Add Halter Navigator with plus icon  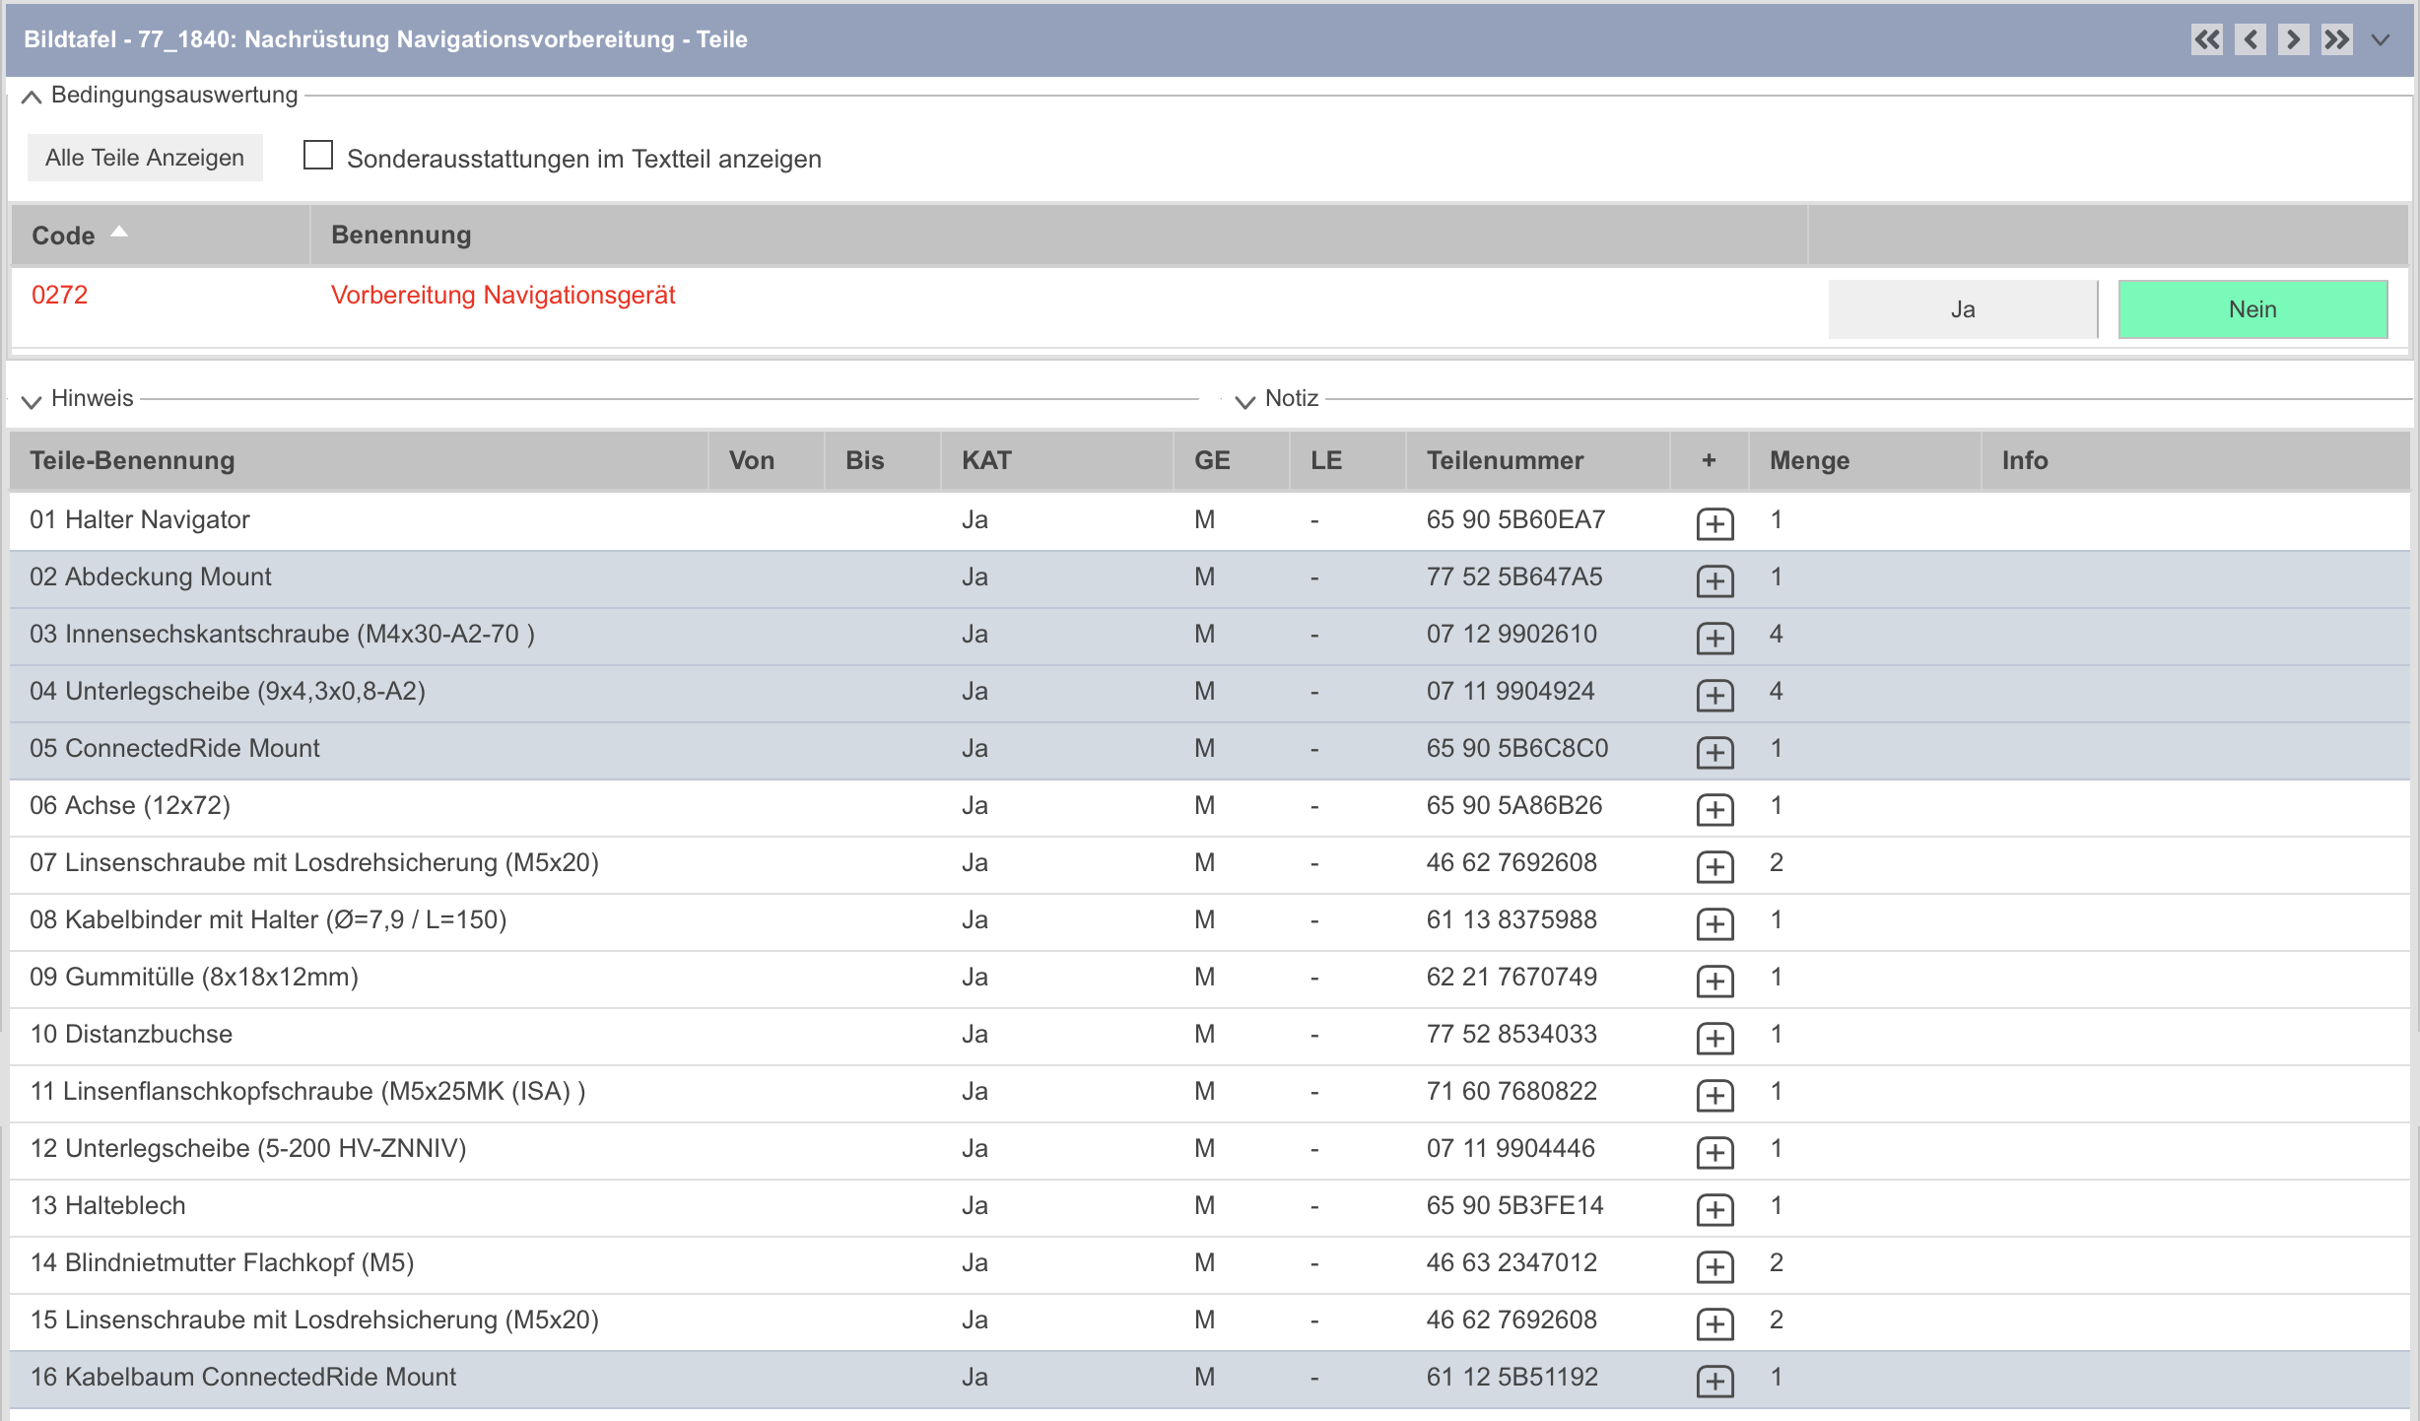pyautogui.click(x=1714, y=523)
